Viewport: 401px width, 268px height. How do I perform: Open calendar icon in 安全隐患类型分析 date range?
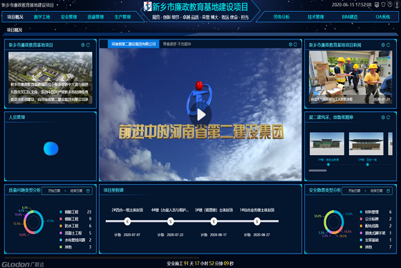[x=389, y=191]
